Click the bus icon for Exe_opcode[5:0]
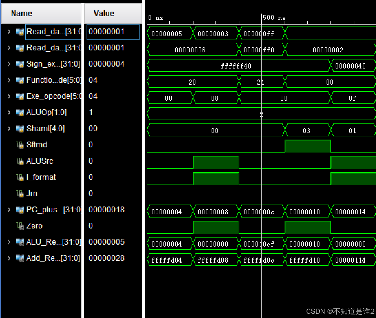Screen dimensions: 376x318 point(19,96)
